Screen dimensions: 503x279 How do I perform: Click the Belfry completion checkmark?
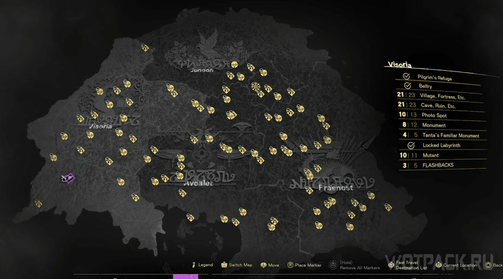407,86
